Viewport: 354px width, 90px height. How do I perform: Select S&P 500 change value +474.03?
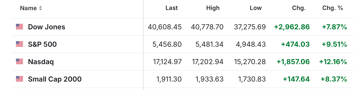(x=296, y=44)
